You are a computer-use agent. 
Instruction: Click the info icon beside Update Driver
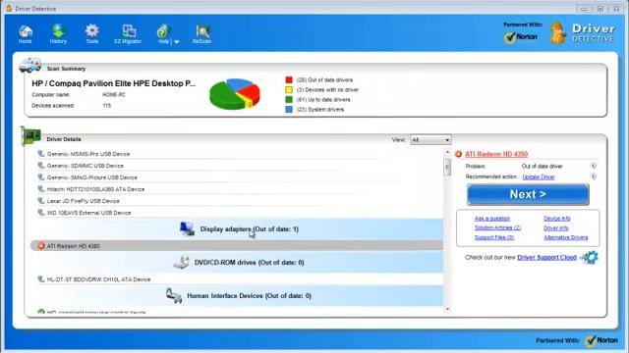[594, 176]
